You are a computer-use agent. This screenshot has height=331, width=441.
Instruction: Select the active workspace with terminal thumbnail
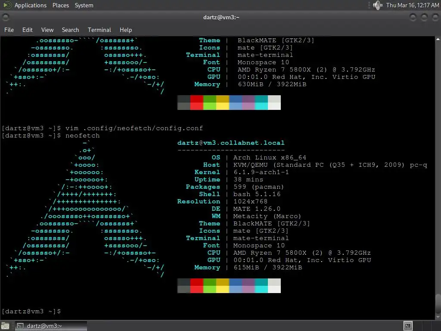pyautogui.click(x=408, y=326)
